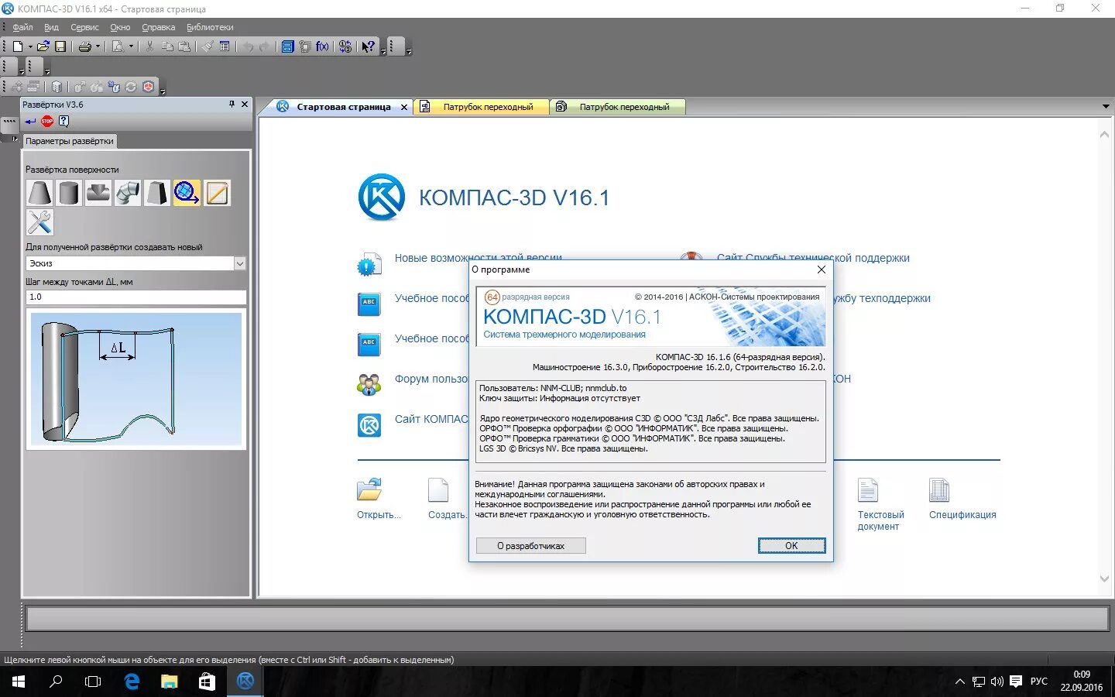Close the О программе dialog

[822, 270]
